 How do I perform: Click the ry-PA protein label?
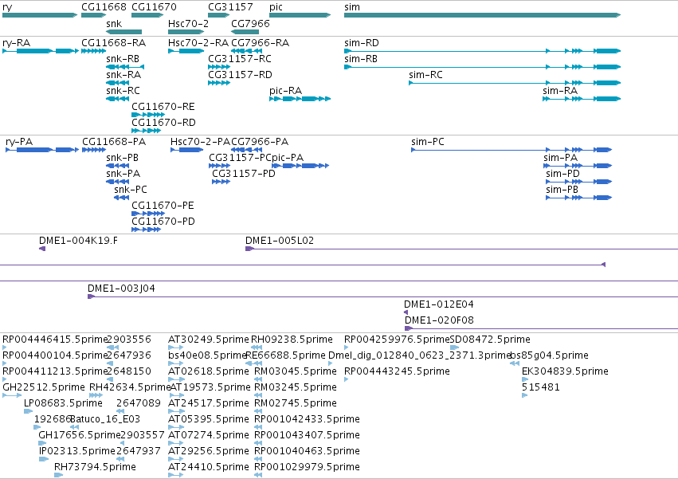(x=19, y=142)
